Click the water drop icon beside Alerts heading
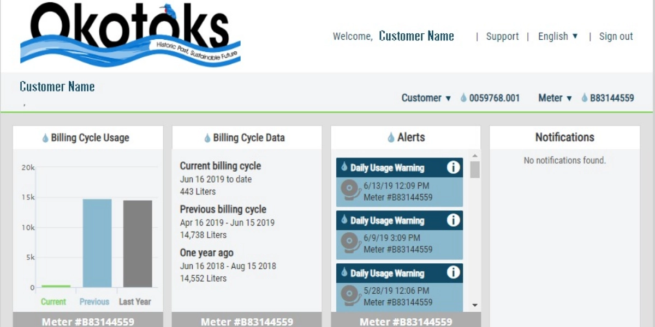This screenshot has width=655, height=327. click(391, 138)
